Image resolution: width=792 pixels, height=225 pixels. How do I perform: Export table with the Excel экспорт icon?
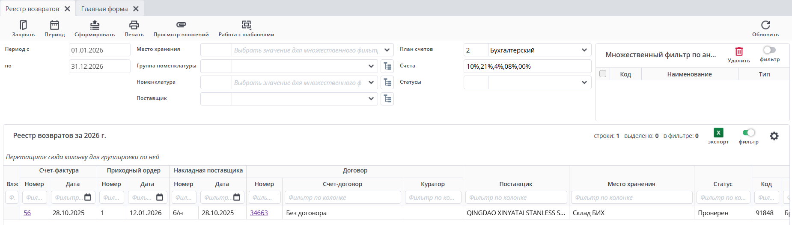tap(718, 133)
